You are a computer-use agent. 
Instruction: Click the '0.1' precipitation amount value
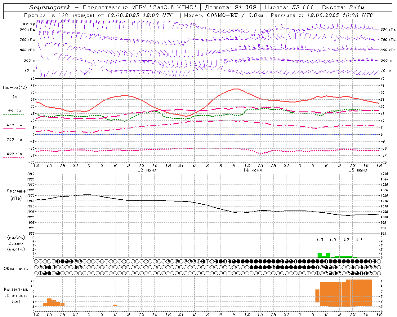point(359,240)
